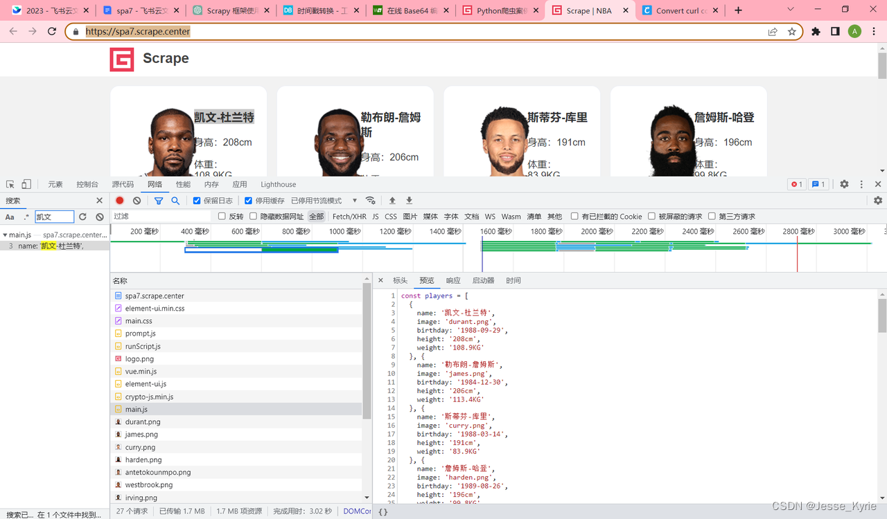Viewport: 887px width, 519px height.
Task: Filter requests by Fetch/XHR
Action: click(x=349, y=217)
